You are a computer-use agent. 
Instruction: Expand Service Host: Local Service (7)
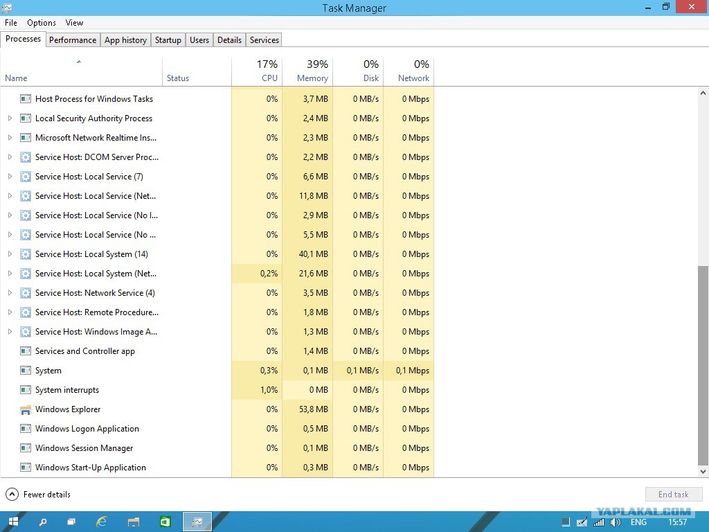pos(10,177)
